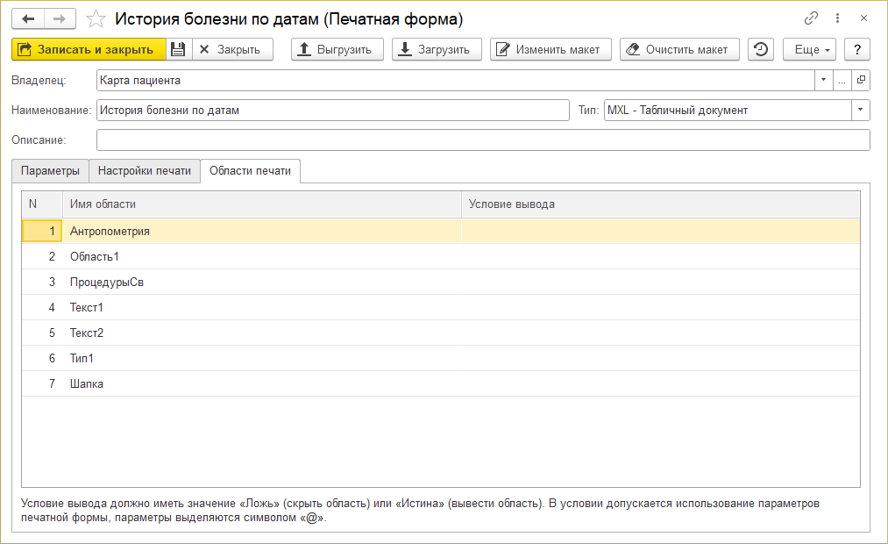The image size is (888, 544).
Task: Click into the Описание text field
Action: [482, 140]
